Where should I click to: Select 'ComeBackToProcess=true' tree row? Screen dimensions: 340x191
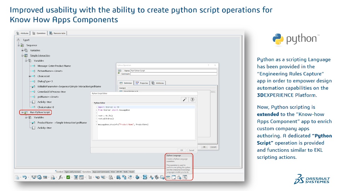[x=52, y=92]
